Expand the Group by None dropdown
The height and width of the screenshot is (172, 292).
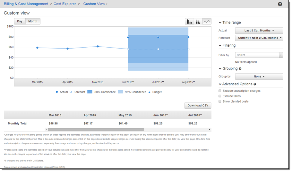[x=259, y=77]
